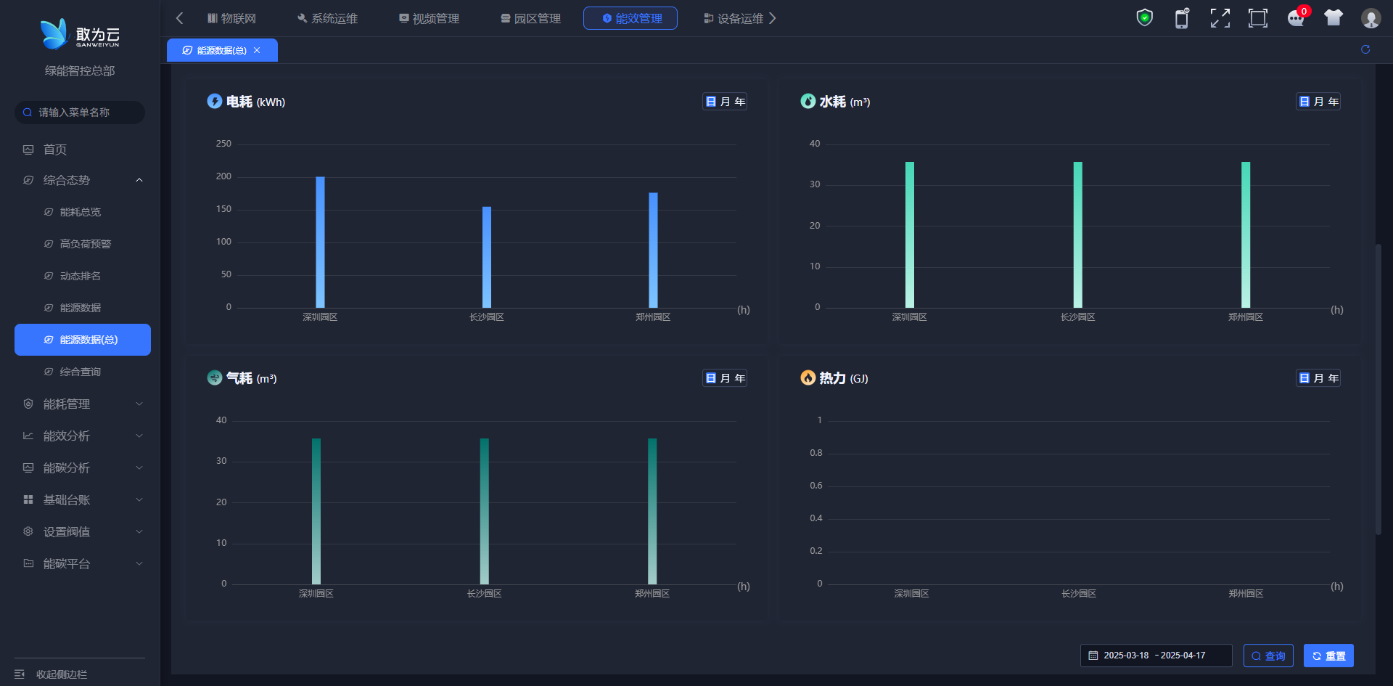
Task: Click the 深圳园区 bar in 电耗 chart
Action: [x=320, y=242]
